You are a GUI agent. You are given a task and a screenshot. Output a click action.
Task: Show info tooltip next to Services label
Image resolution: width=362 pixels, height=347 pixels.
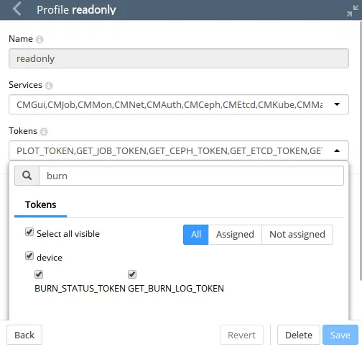pos(49,86)
